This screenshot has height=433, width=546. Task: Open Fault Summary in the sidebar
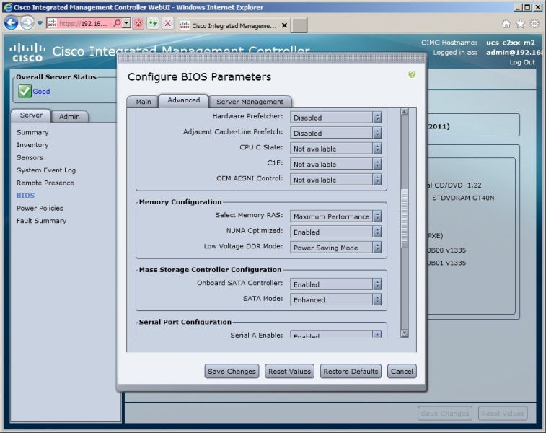41,221
